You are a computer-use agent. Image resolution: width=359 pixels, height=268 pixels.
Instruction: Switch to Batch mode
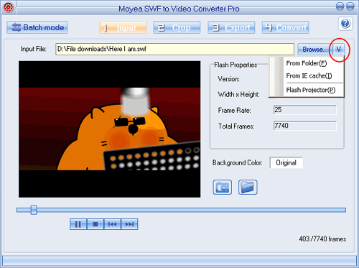[x=37, y=27]
